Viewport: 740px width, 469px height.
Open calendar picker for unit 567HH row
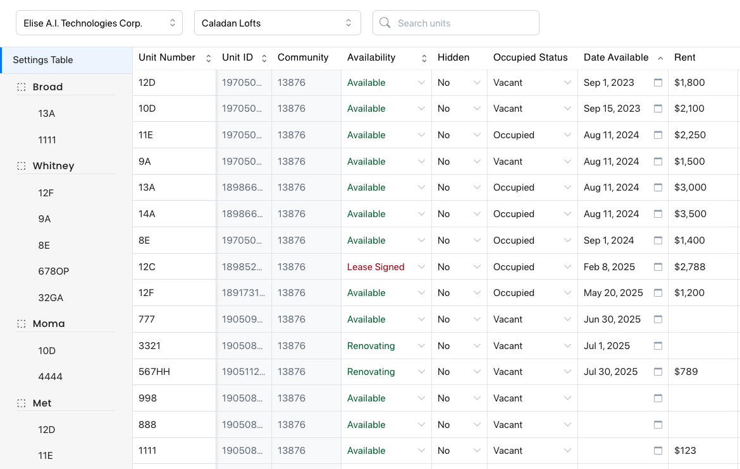[x=658, y=372]
